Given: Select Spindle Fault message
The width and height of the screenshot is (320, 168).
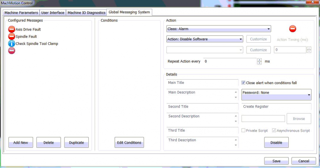Looking at the screenshot, I should (26, 37).
